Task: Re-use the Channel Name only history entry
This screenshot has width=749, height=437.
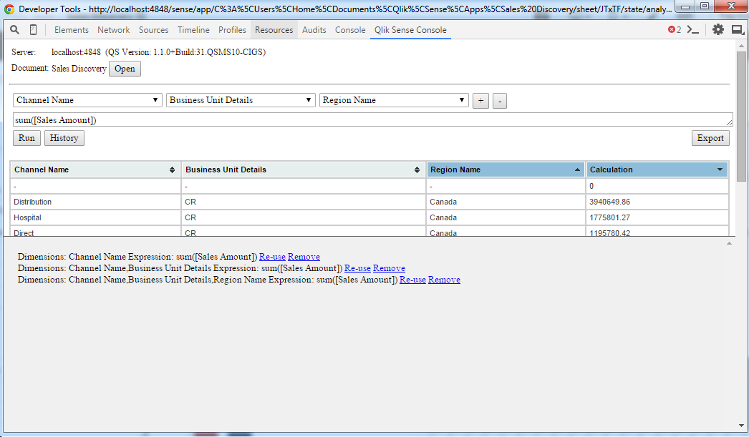Action: coord(272,257)
